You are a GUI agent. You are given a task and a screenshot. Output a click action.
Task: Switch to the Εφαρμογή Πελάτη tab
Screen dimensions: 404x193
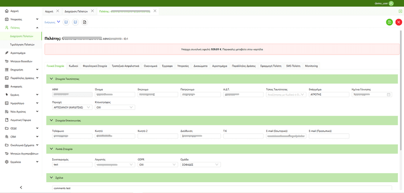pyautogui.click(x=270, y=66)
